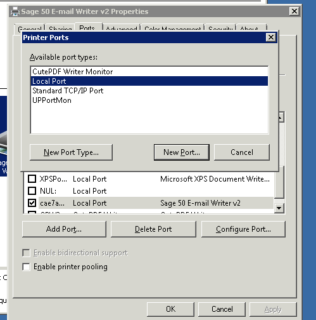Click the Delete Port button
Viewport: 316px width, 320px height.
point(153,229)
